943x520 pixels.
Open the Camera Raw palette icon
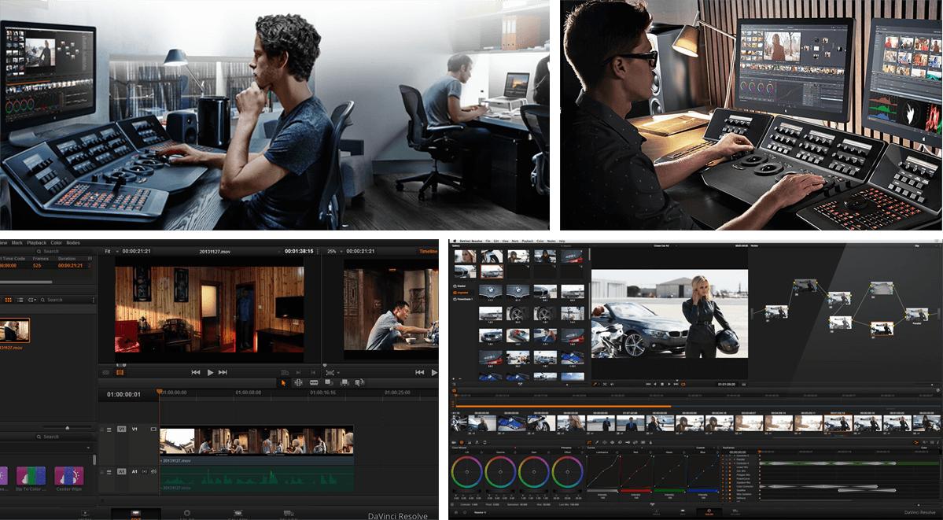click(x=454, y=442)
